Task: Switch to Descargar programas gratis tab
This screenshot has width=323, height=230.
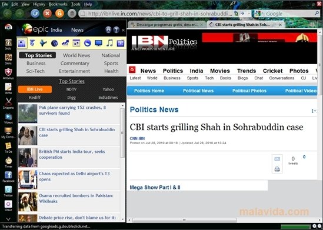Action: pyautogui.click(x=167, y=25)
